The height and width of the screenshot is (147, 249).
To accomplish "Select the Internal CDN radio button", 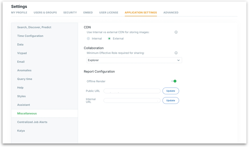I will tap(88, 39).
